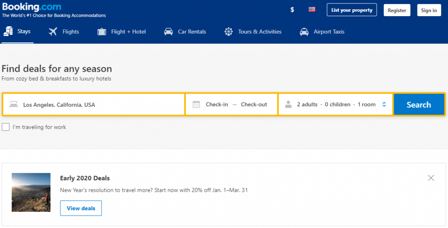Dismiss the Early 2020 Deals banner
The image size is (448, 228).
[x=431, y=178]
